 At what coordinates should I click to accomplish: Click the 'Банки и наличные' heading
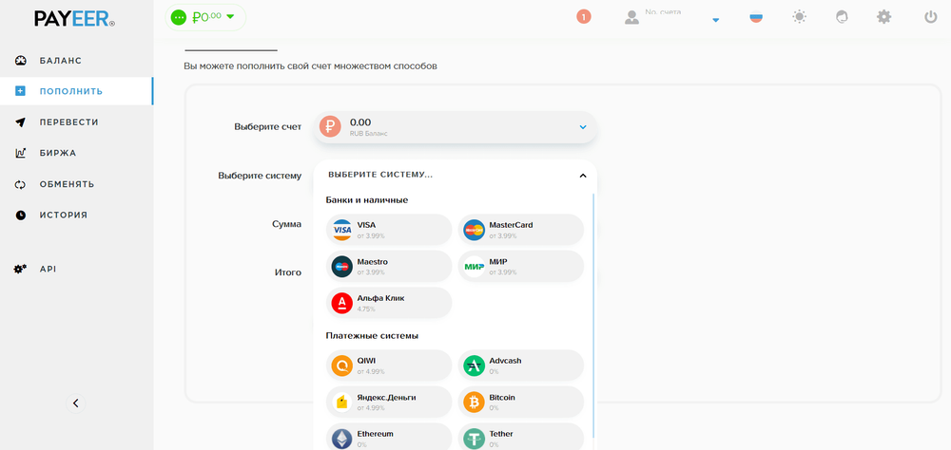(367, 200)
